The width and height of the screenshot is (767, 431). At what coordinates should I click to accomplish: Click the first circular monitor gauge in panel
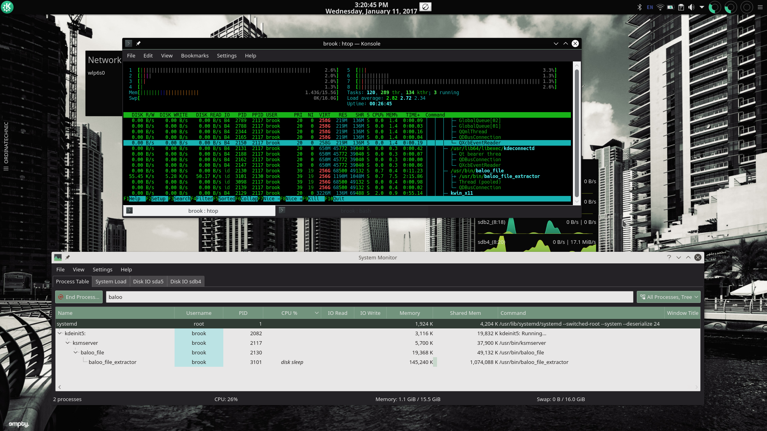[x=715, y=7]
